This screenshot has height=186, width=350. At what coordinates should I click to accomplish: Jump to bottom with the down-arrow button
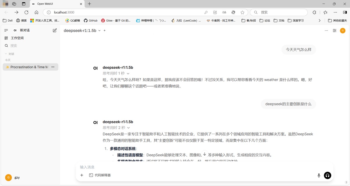pyautogui.click(x=205, y=154)
